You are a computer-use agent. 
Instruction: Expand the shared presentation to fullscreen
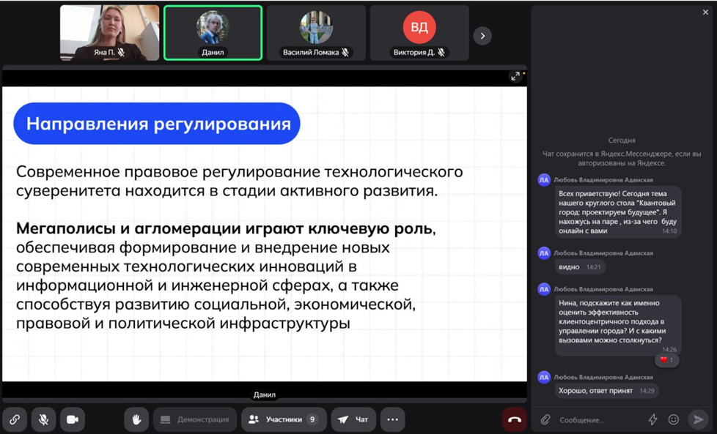[x=515, y=76]
